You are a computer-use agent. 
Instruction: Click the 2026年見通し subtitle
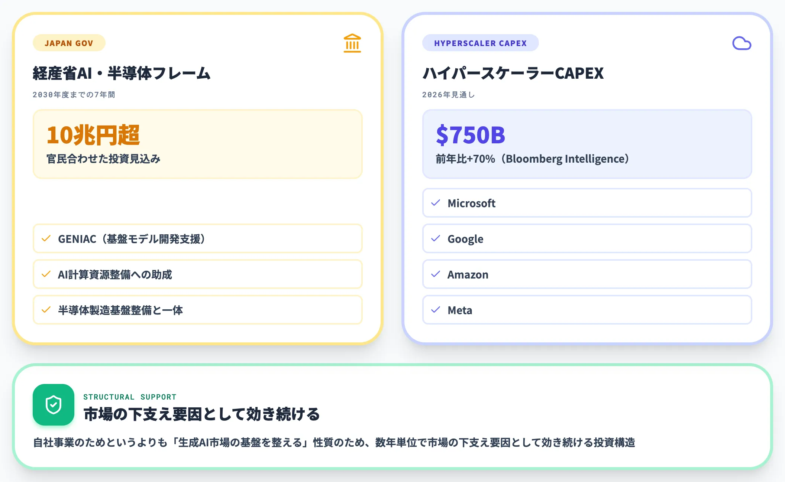(449, 95)
